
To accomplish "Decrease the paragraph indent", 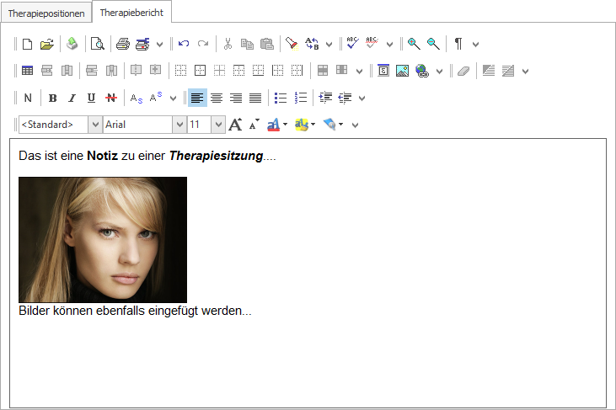I will coord(345,98).
